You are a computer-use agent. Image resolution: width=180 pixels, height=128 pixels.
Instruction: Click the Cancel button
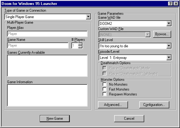pos(129,118)
